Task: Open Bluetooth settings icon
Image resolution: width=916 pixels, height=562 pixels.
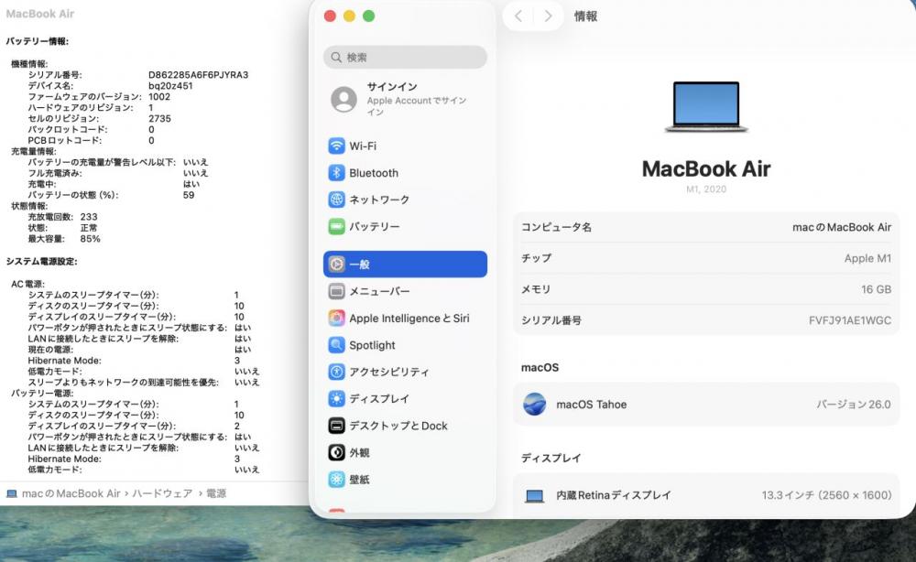Action: click(x=336, y=173)
